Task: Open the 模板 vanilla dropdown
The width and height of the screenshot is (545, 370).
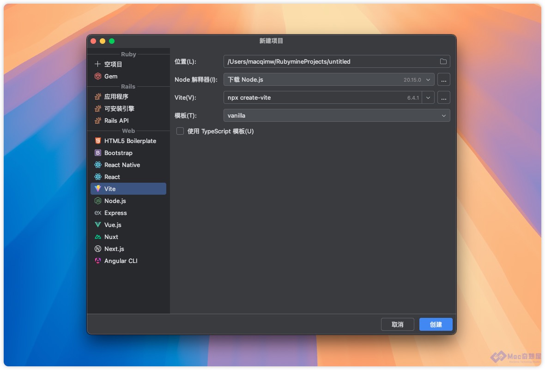Action: pos(337,116)
